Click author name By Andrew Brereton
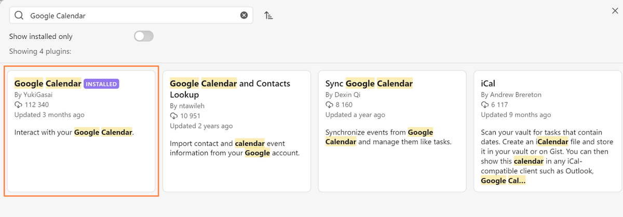 coord(512,95)
